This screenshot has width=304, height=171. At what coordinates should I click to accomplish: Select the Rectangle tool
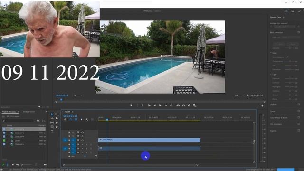pos(52,127)
